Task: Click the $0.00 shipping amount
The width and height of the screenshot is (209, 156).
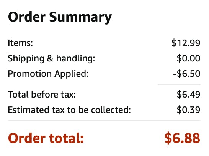Action: coord(188,58)
